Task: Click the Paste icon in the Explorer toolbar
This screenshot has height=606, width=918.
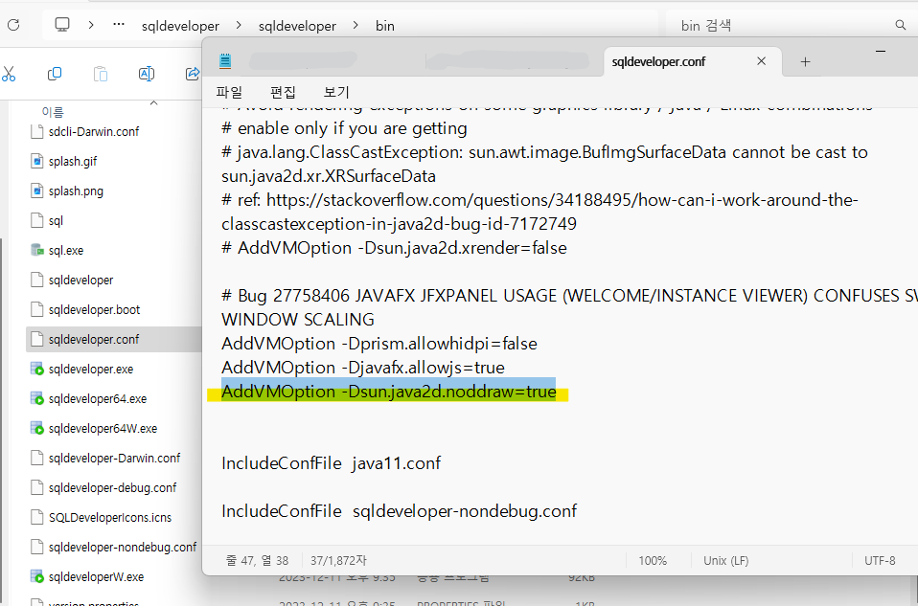Action: click(x=100, y=74)
